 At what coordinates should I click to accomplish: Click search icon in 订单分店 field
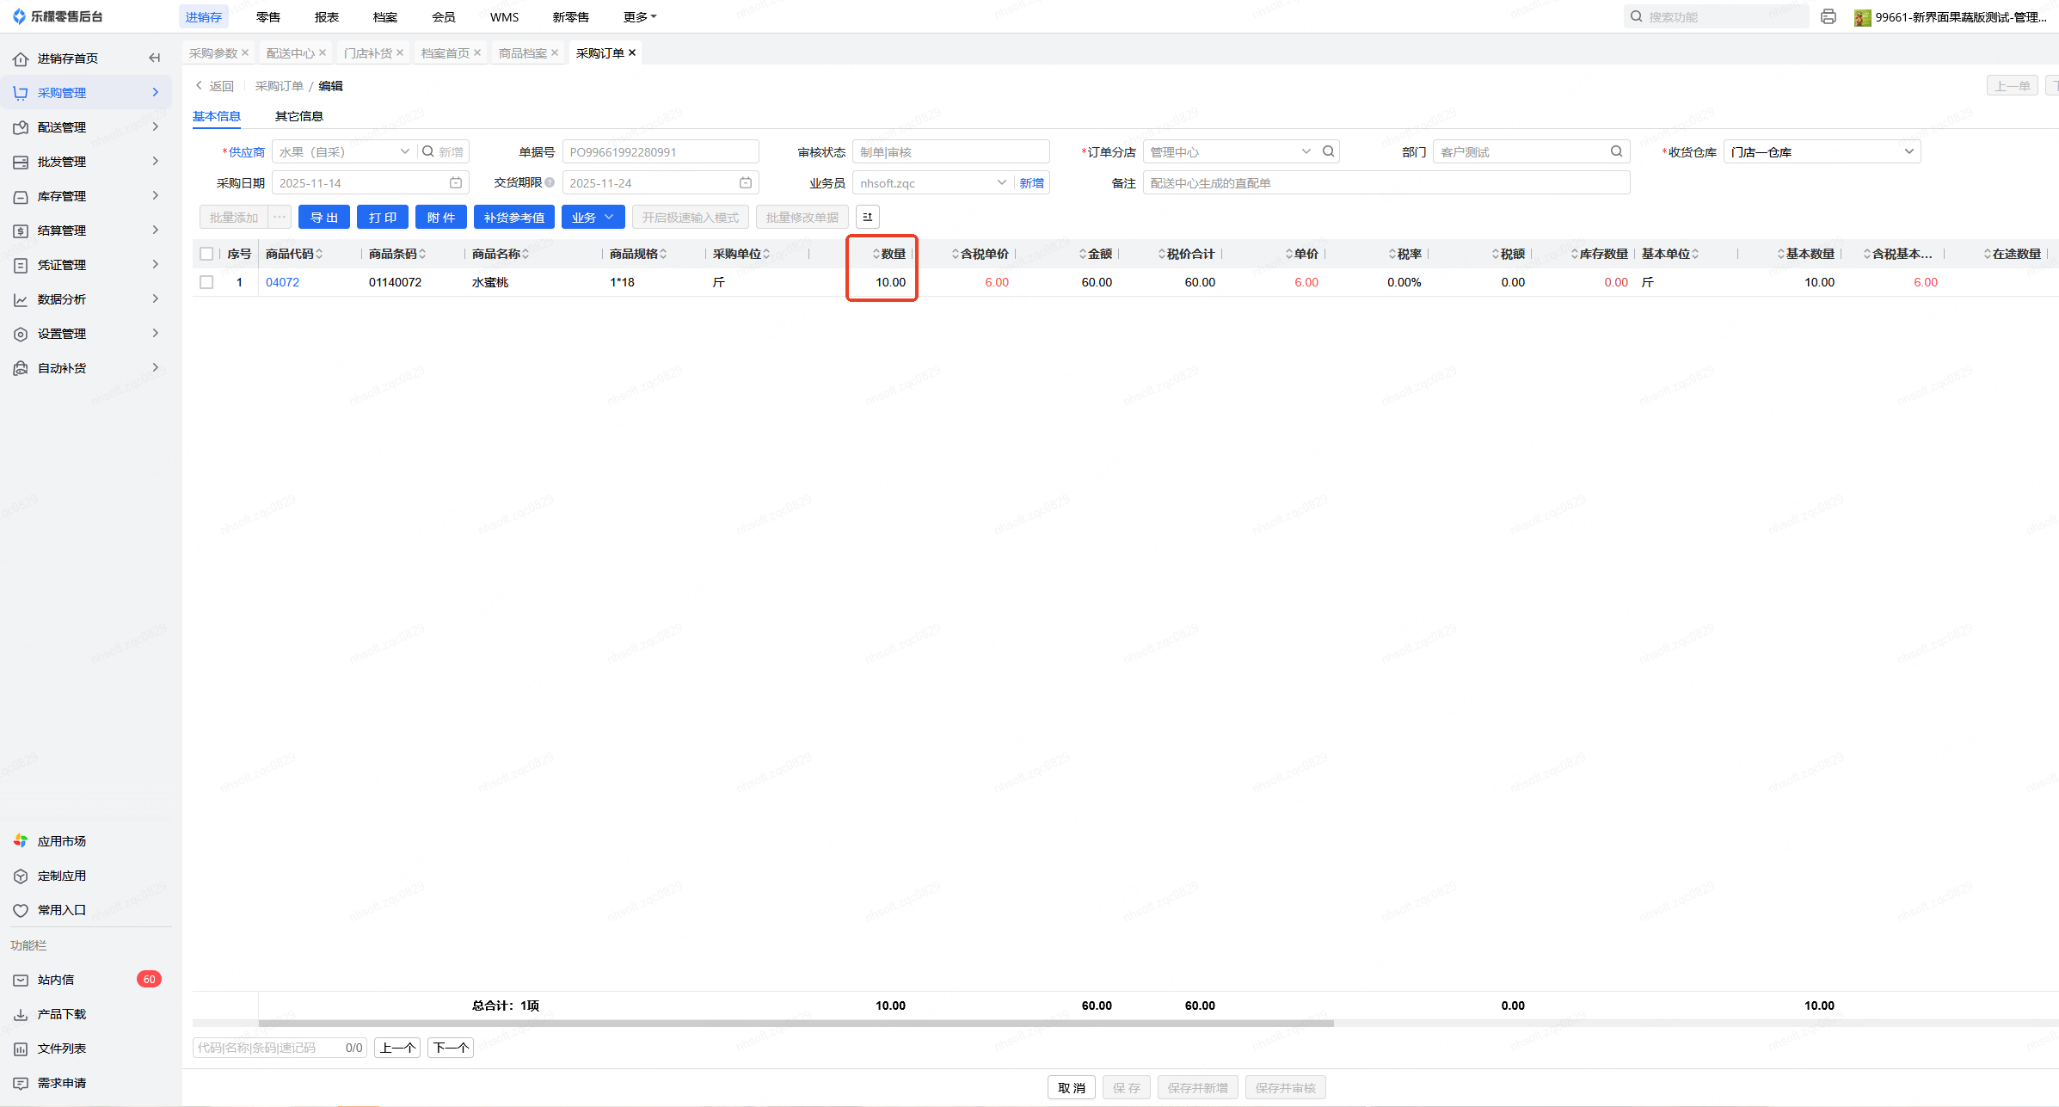click(1329, 151)
